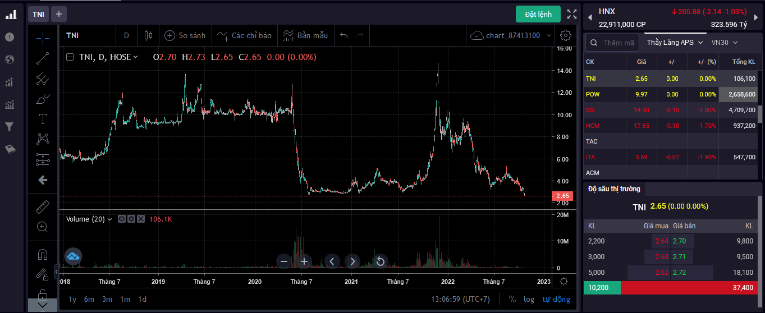Select the TNI chart tab

(x=38, y=14)
